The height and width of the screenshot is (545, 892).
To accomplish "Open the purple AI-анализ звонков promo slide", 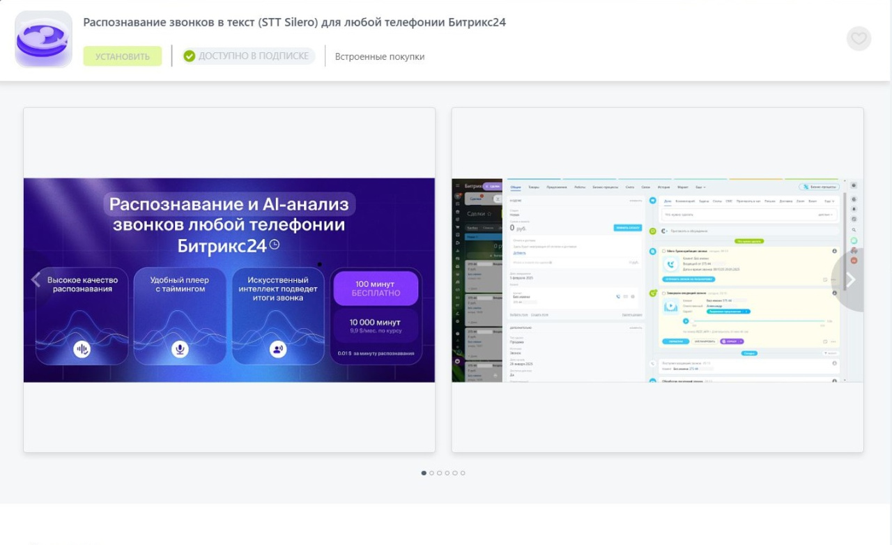I will point(229,279).
